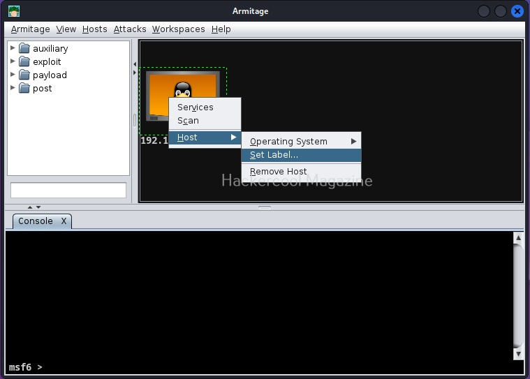Open the Workspaces menu
The height and width of the screenshot is (379, 530).
tap(179, 29)
